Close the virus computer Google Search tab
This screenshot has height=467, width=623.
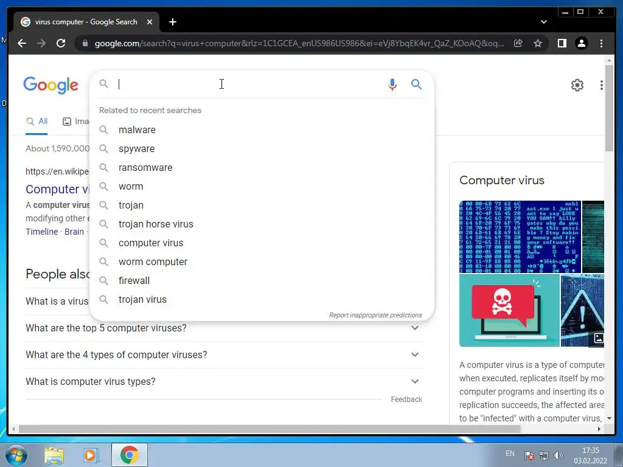pos(150,22)
